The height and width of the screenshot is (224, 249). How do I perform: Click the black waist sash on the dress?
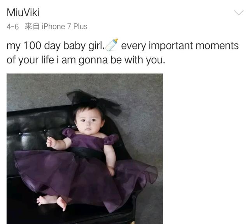(x=87, y=153)
